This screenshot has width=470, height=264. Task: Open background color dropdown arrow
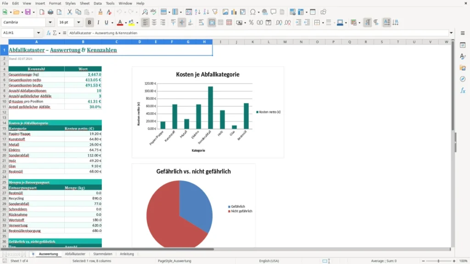(x=137, y=23)
